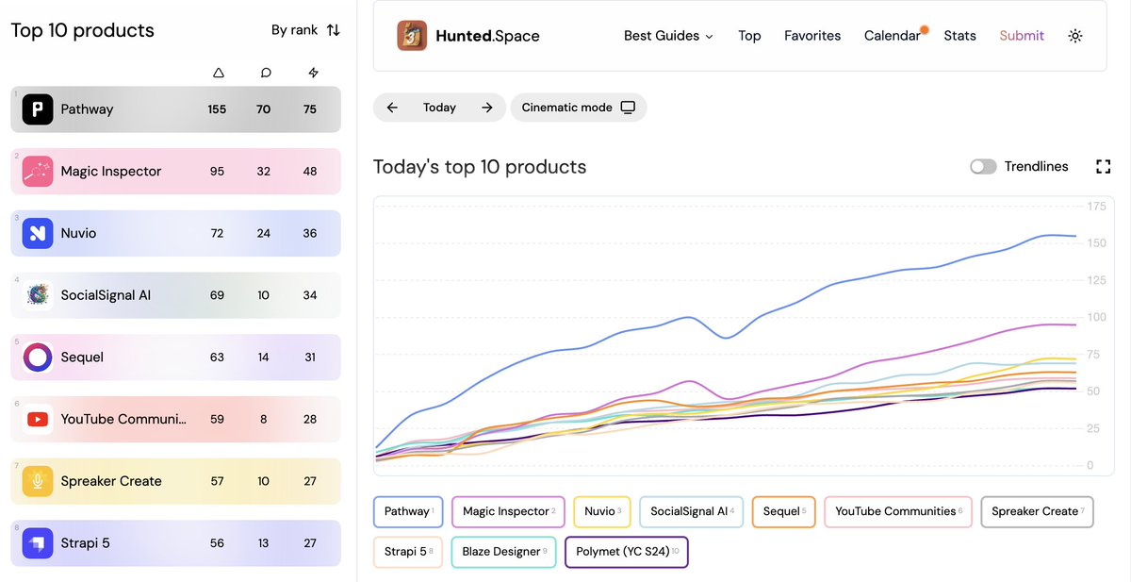Go to previous day arrow
The height and width of the screenshot is (582, 1131).
[392, 108]
